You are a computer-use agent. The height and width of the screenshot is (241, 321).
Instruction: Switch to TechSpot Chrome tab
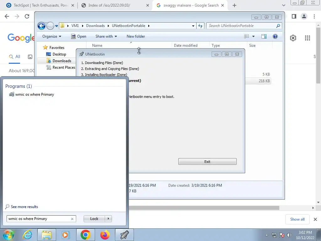coord(40,5)
